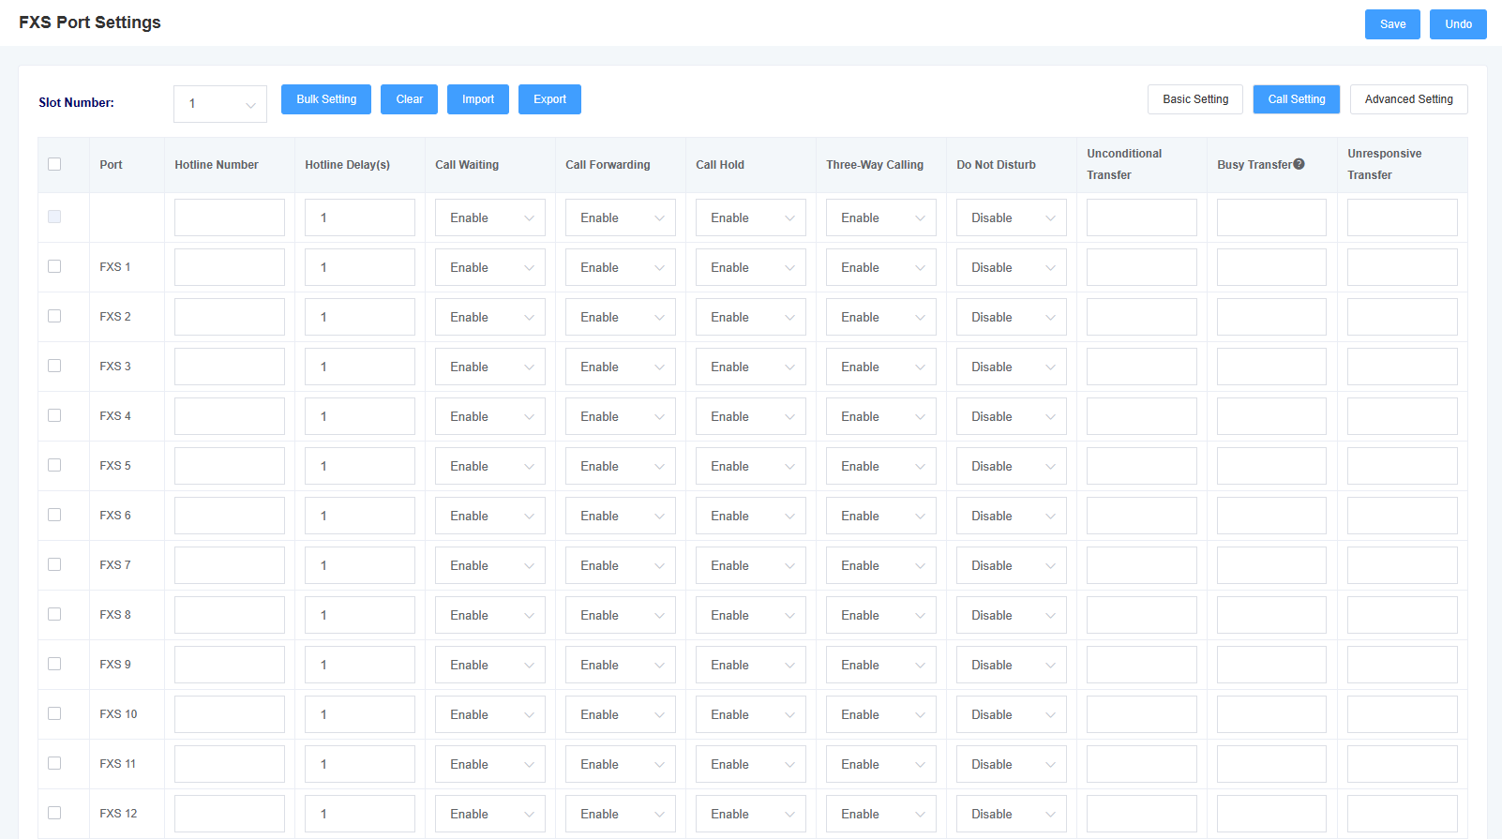1502x839 pixels.
Task: Tick the FXS 1 row checkbox
Action: click(54, 266)
